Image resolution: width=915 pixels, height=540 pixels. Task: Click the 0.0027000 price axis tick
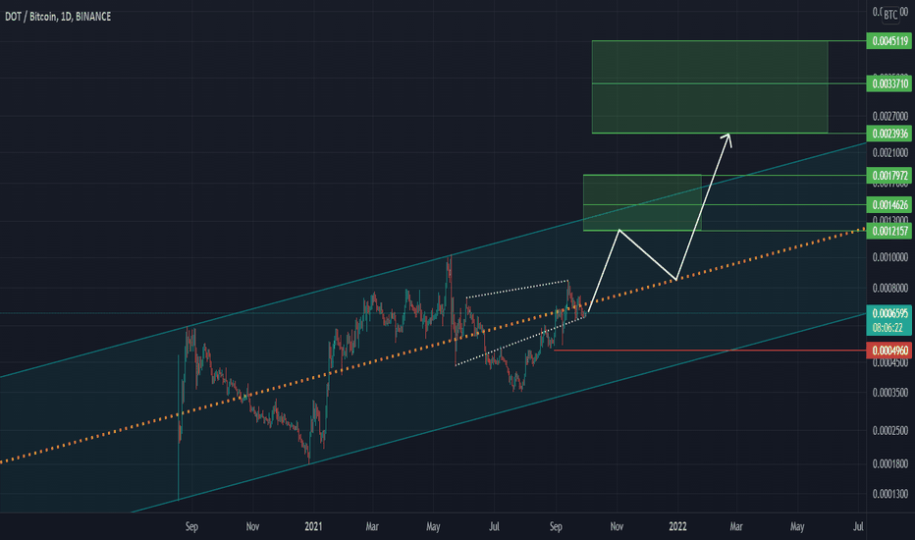(889, 116)
